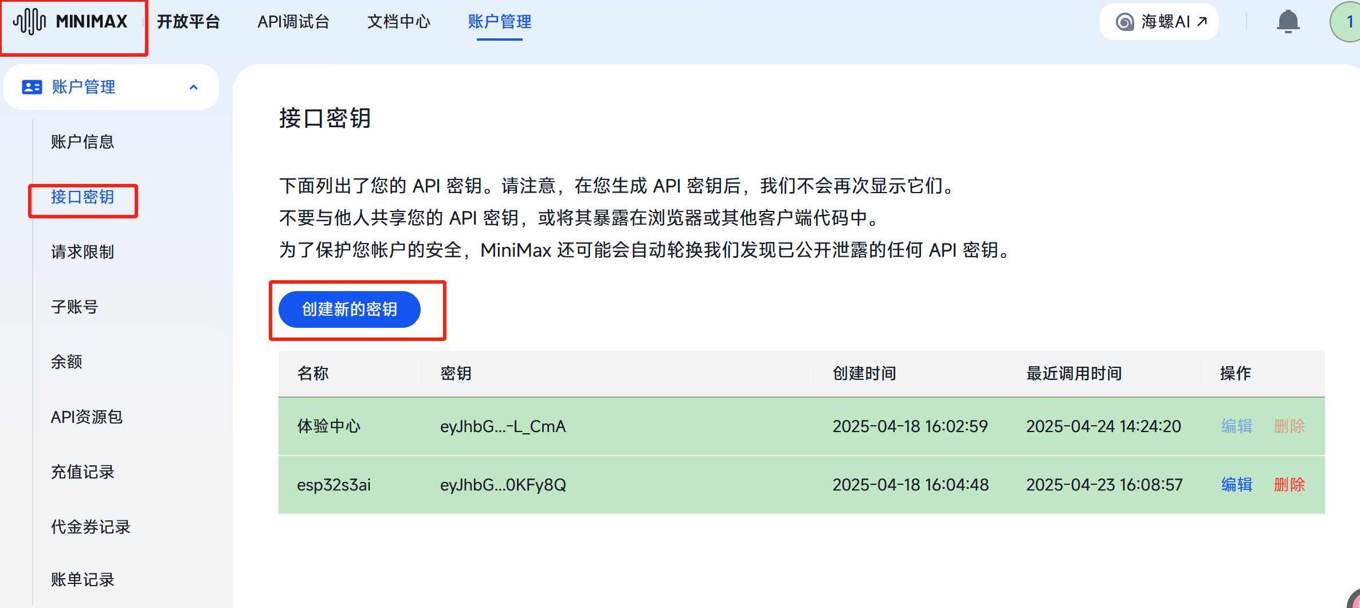
Task: Go to 文档中心 in top navigation
Action: [399, 22]
